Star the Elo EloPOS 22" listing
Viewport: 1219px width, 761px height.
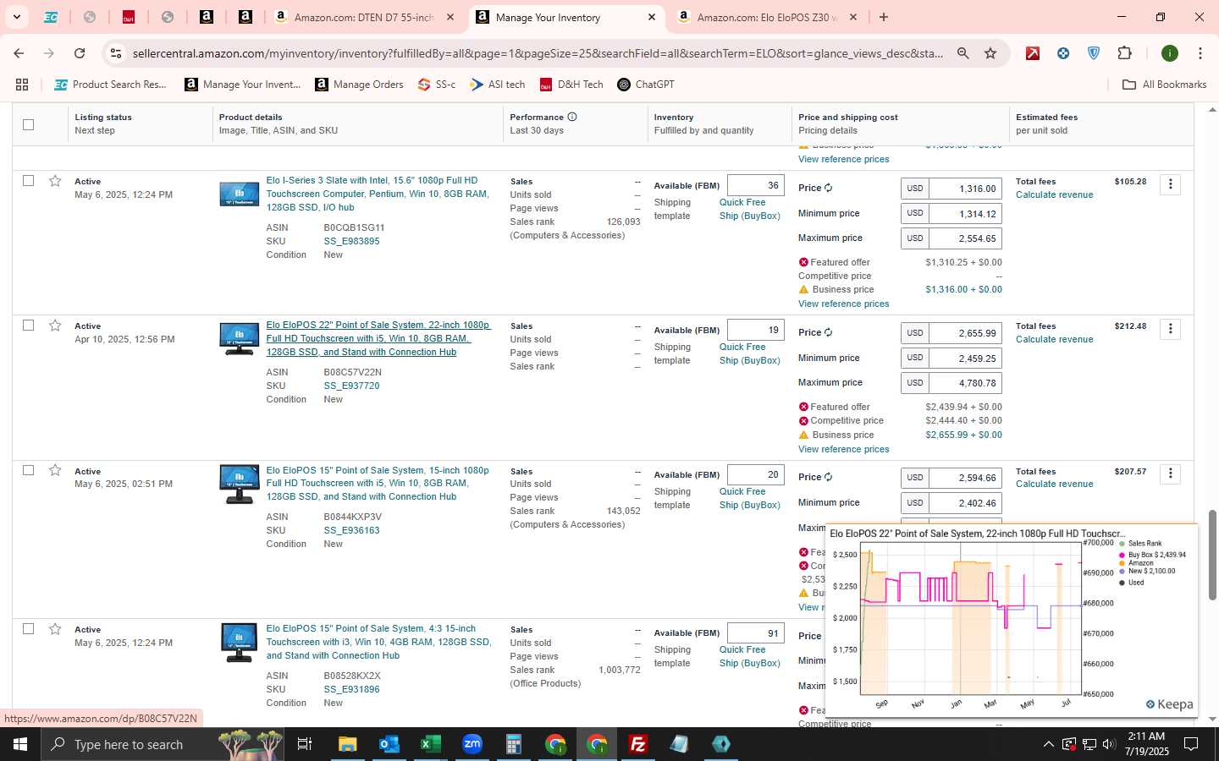[55, 326]
